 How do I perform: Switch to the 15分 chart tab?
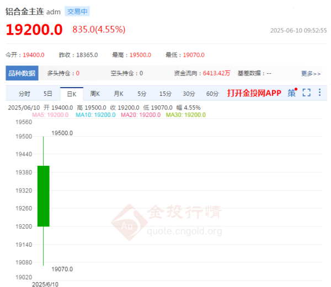(165, 94)
